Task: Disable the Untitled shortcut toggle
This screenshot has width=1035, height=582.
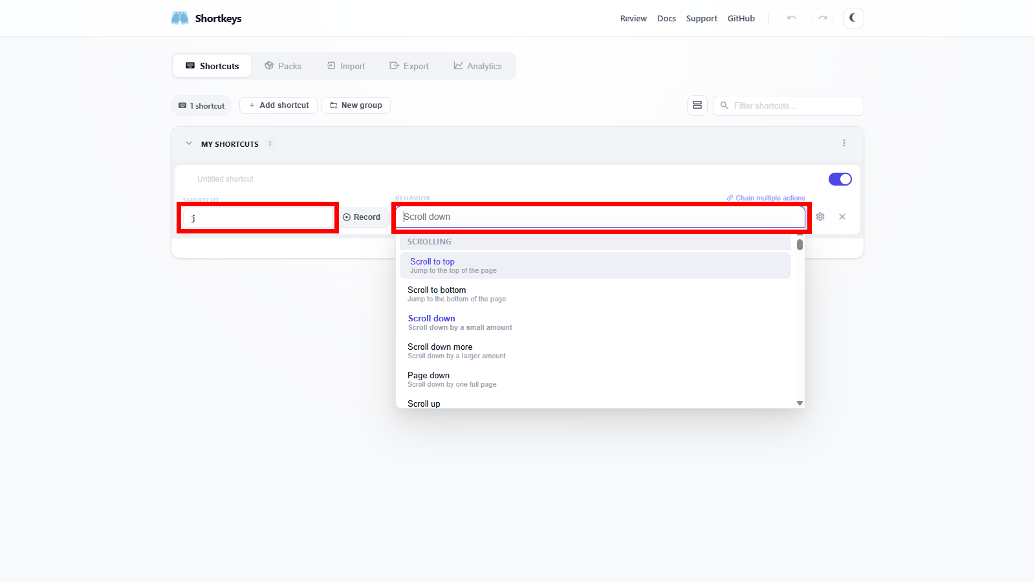Action: [840, 179]
